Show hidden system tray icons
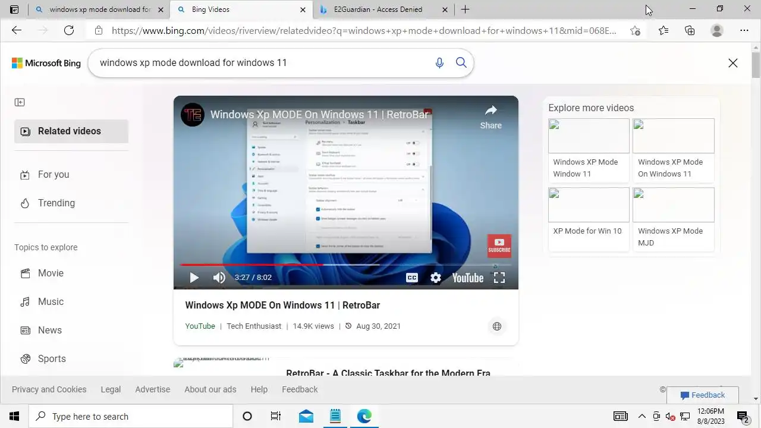 (x=641, y=416)
